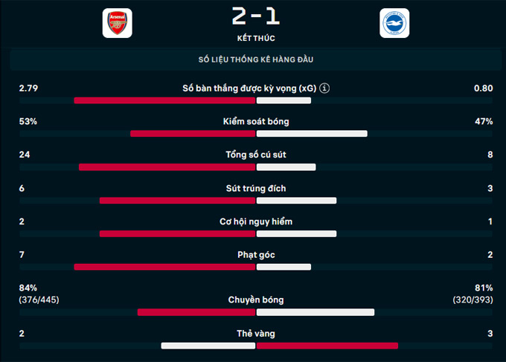Click the Sút trúng đích label

[256, 188]
